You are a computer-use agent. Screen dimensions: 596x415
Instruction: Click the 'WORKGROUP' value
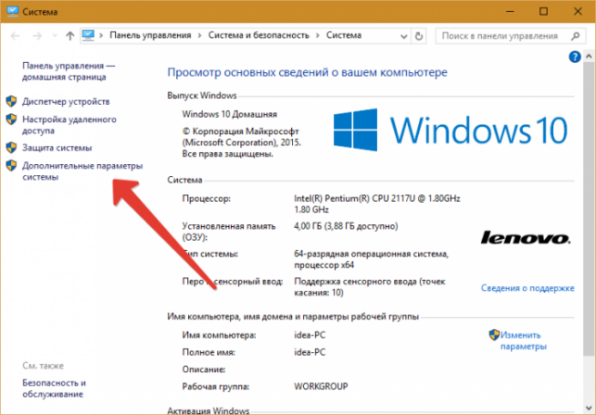[x=321, y=386]
